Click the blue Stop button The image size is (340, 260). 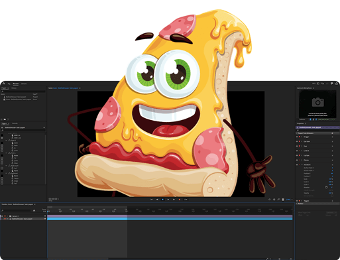click(x=162, y=200)
